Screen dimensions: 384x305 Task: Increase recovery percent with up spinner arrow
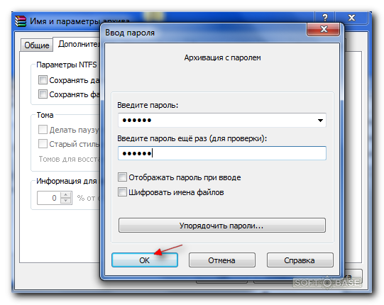pos(65,195)
